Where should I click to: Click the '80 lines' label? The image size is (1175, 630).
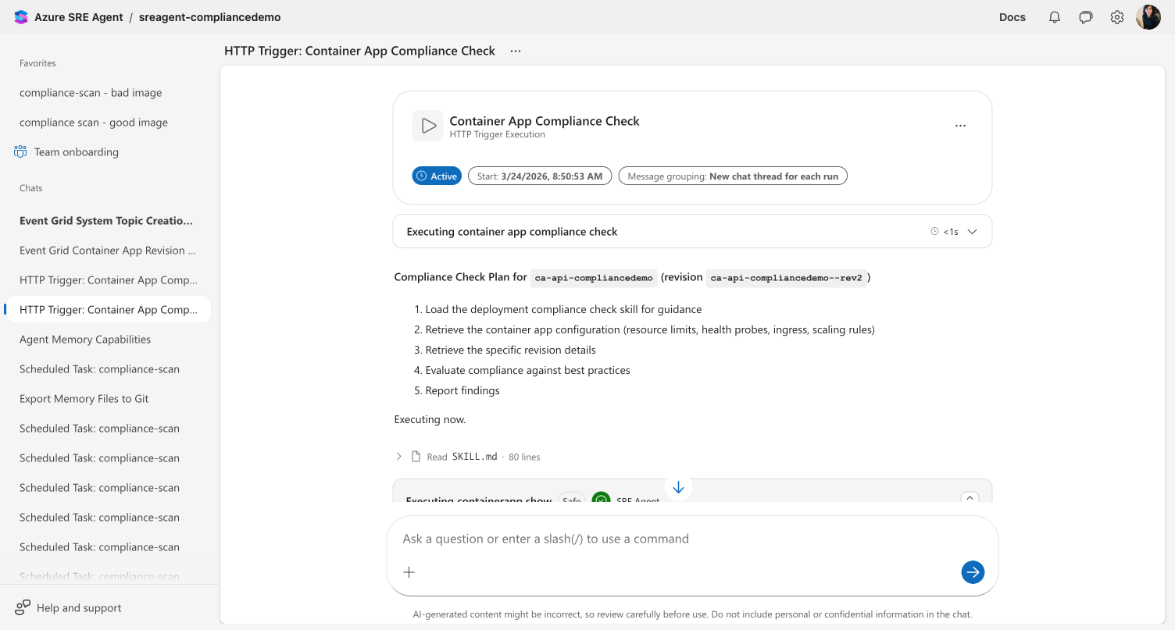click(x=524, y=457)
